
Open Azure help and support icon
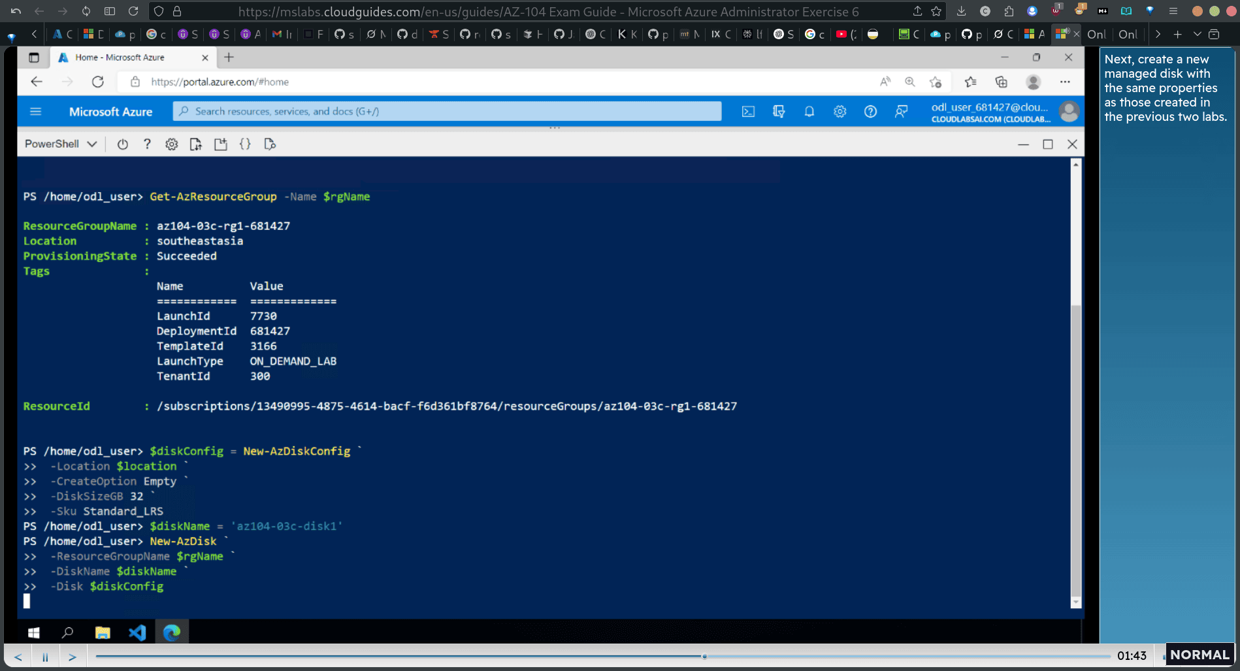pos(870,112)
